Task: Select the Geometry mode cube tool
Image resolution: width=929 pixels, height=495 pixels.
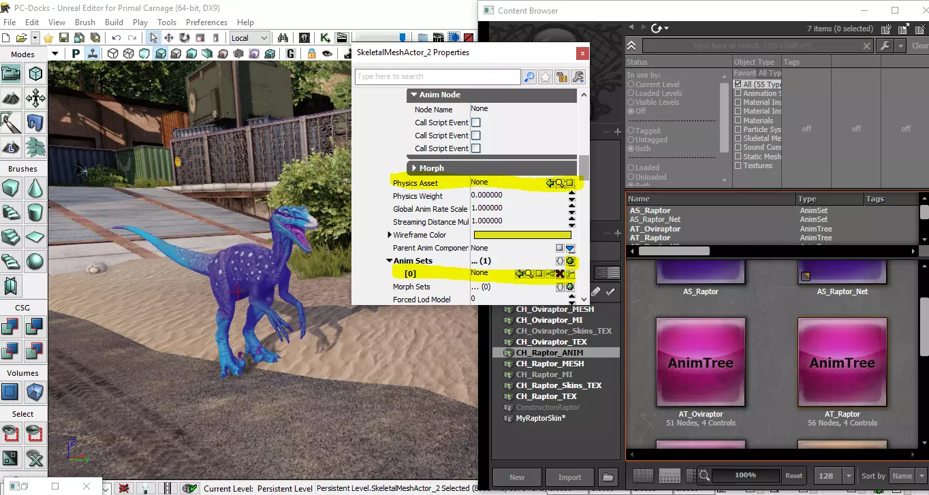Action: point(35,74)
